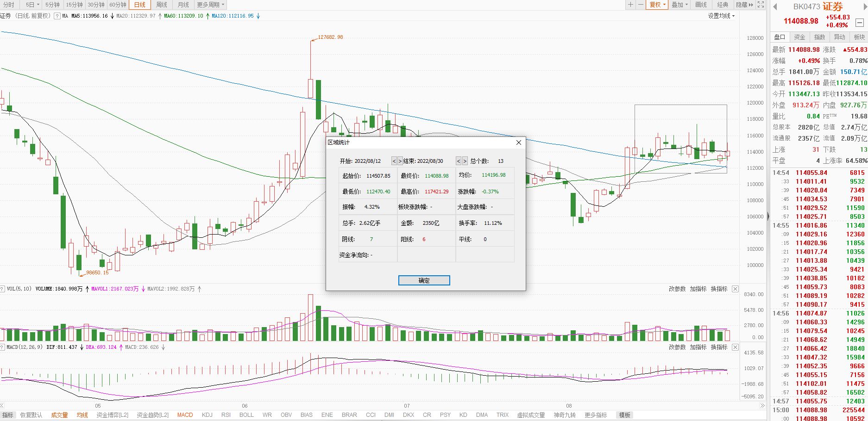Step end date forward in dialog
This screenshot has height=421, width=868.
tap(465, 161)
